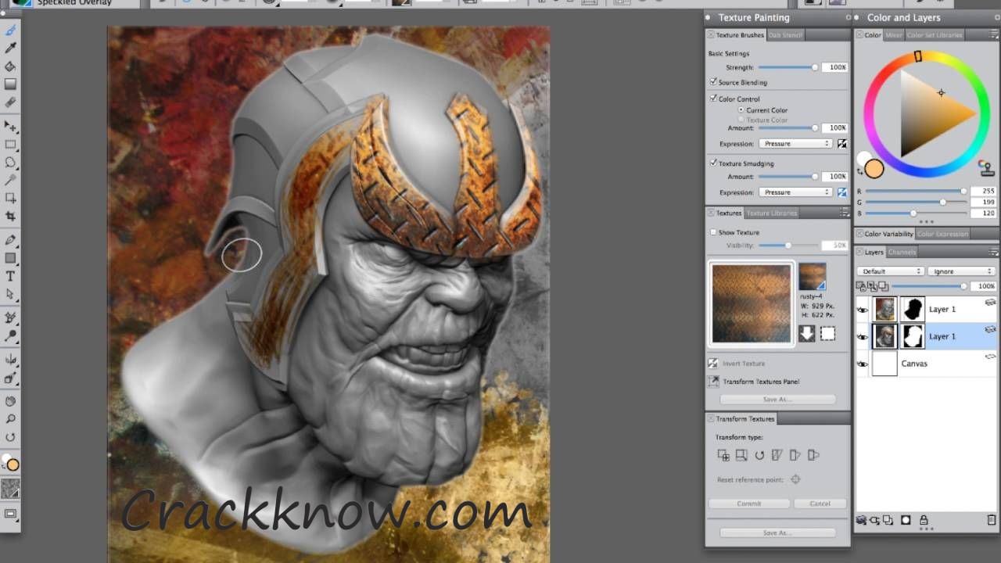Open the Transform Textures Panel icon
Screen dimensions: 1001x563
click(x=713, y=382)
